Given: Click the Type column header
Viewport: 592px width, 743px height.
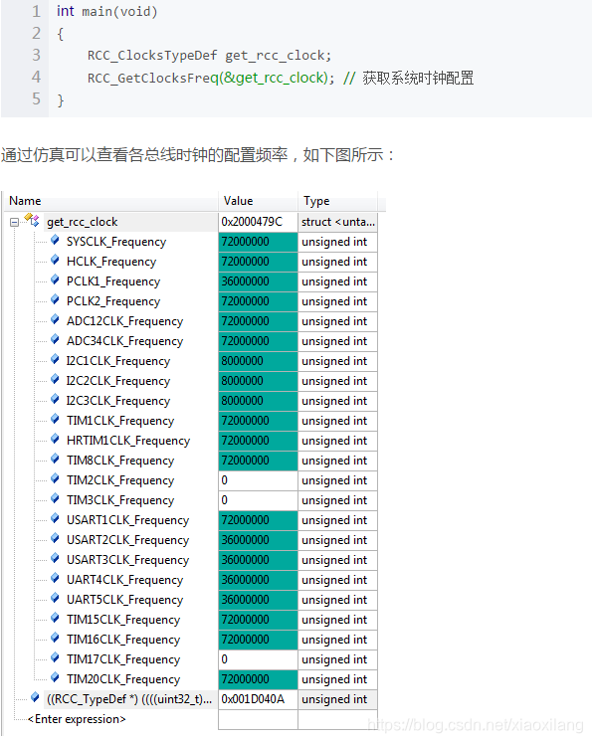Looking at the screenshot, I should click(337, 201).
